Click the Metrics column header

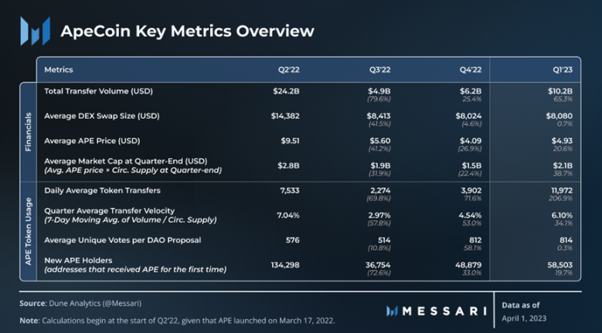tap(59, 70)
